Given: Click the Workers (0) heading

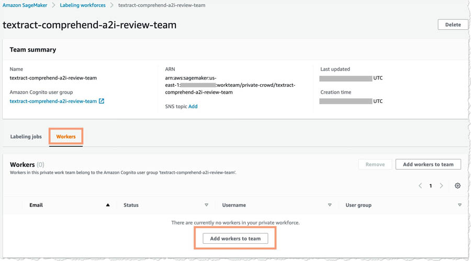Looking at the screenshot, I should (x=27, y=165).
